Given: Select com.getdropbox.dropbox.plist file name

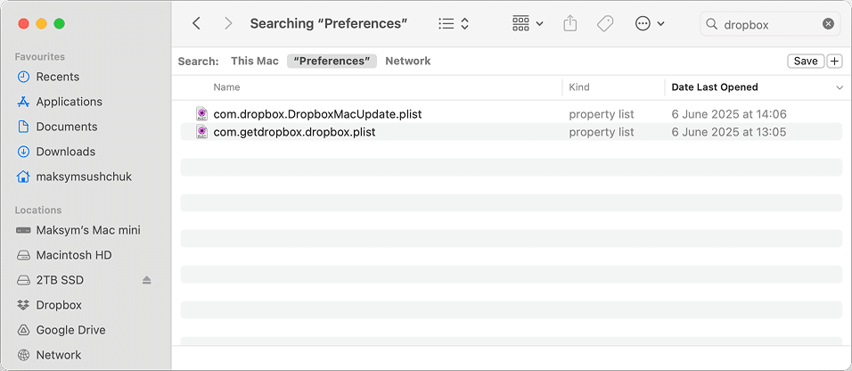Looking at the screenshot, I should (x=294, y=132).
